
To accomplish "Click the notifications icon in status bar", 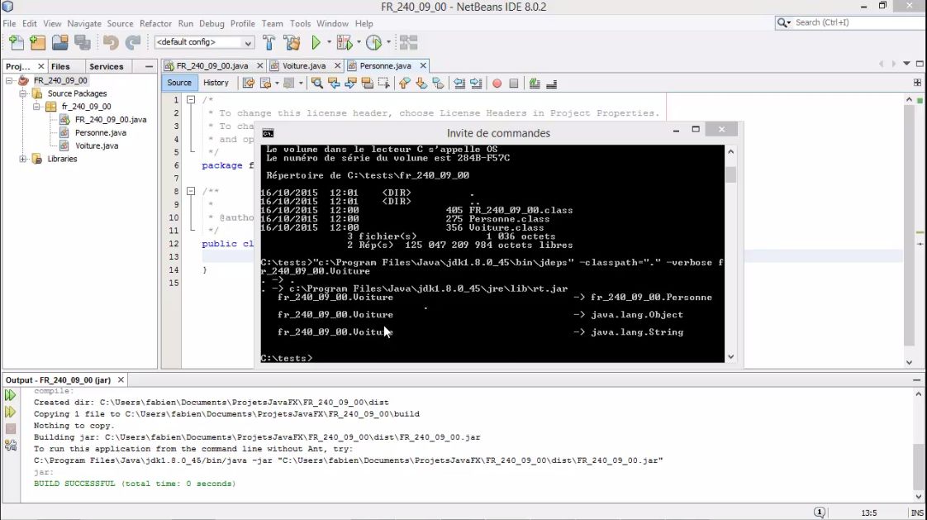I will click(x=820, y=513).
